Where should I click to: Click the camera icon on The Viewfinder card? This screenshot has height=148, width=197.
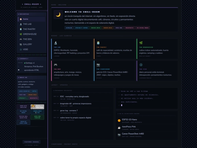tap(98, 65)
